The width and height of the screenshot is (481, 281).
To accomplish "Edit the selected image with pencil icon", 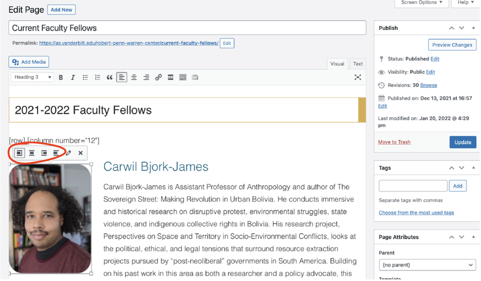I will pos(68,153).
